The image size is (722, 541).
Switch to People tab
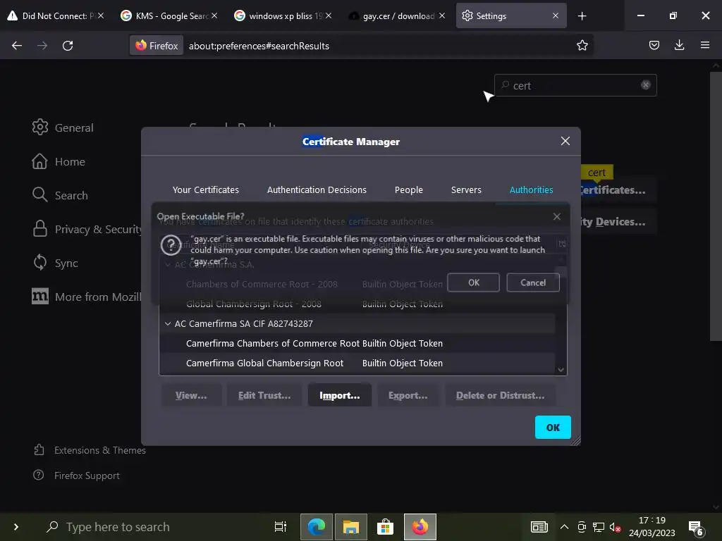click(408, 189)
